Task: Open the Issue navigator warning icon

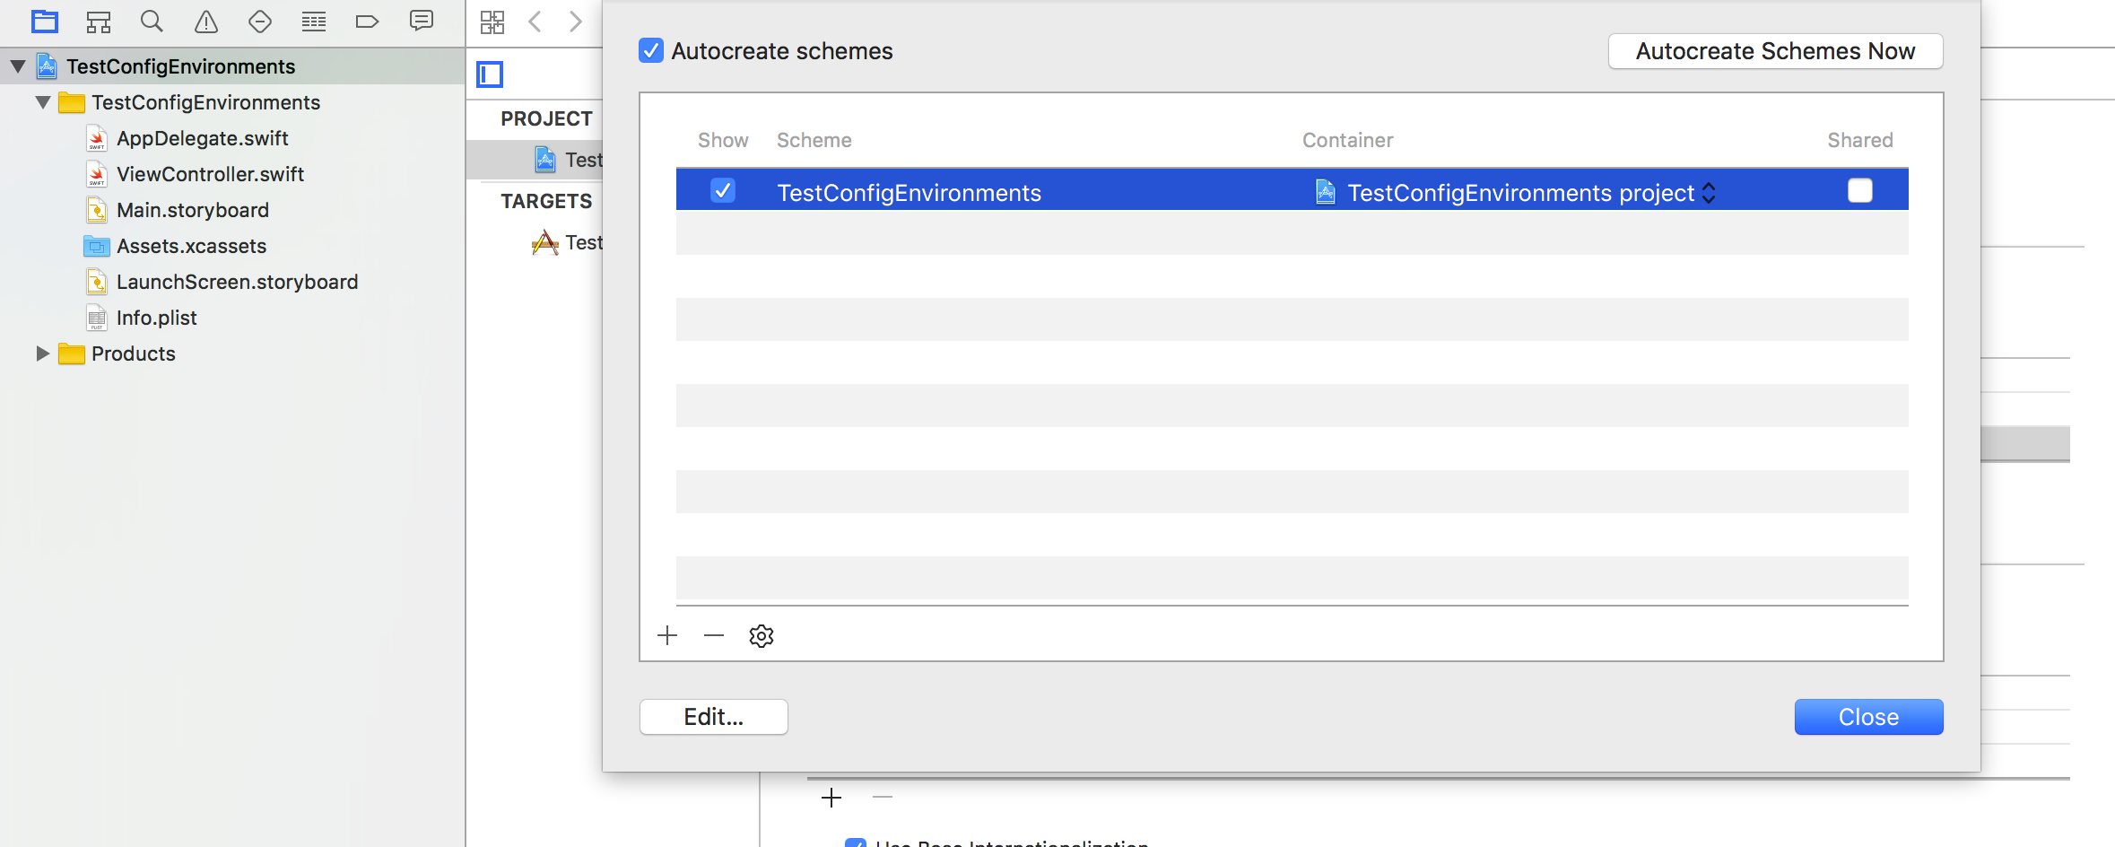Action: [x=206, y=22]
